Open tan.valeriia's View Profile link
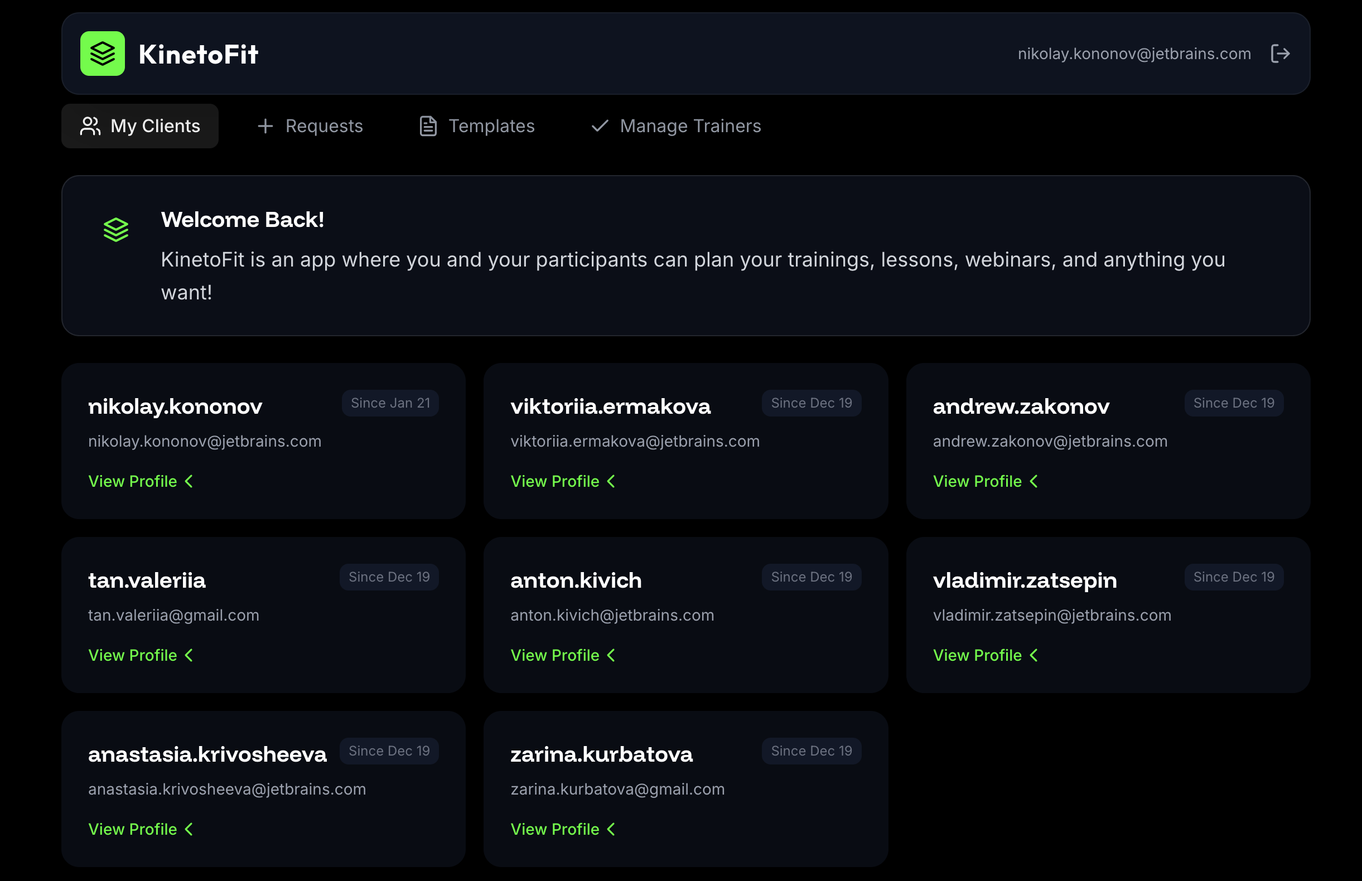Screen dimensions: 1362x881 [132, 655]
